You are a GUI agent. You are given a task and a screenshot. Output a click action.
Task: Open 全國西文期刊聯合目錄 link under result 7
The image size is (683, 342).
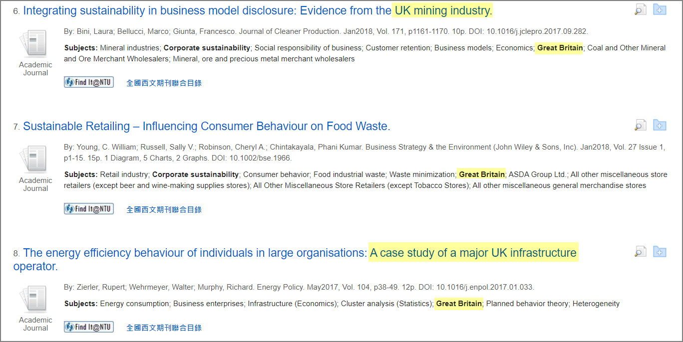pos(164,210)
